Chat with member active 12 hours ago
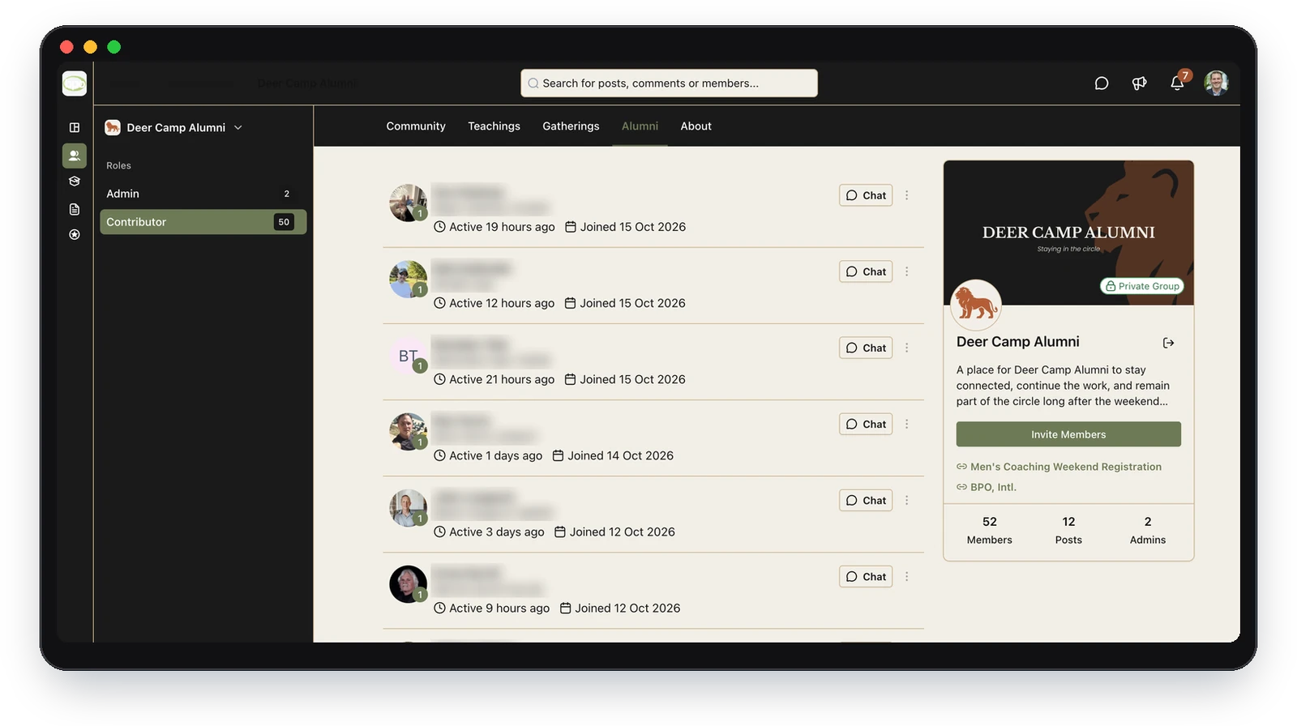 click(x=866, y=271)
